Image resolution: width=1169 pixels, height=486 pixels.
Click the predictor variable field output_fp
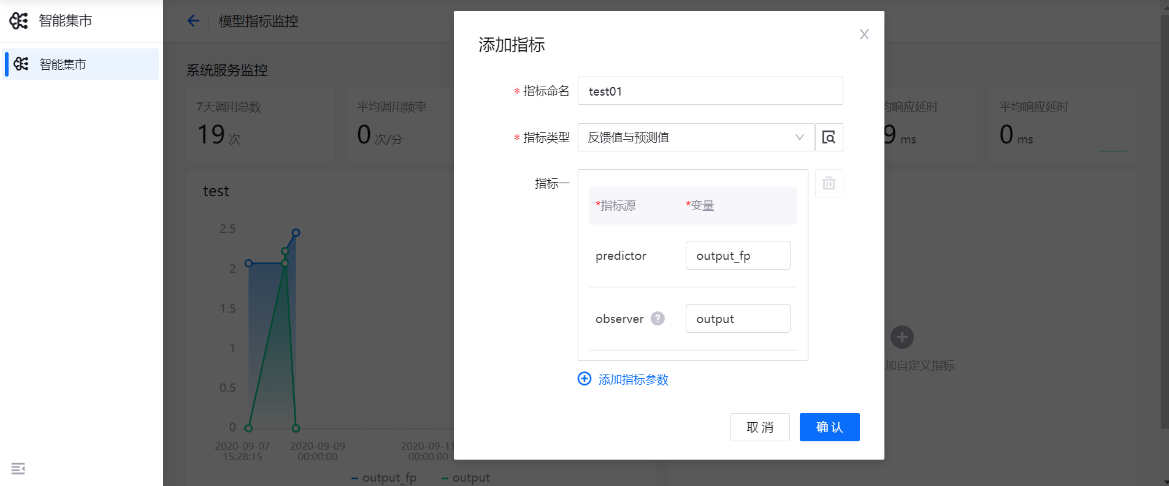pos(737,256)
